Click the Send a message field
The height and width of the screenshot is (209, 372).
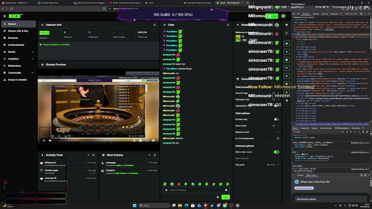(x=196, y=190)
